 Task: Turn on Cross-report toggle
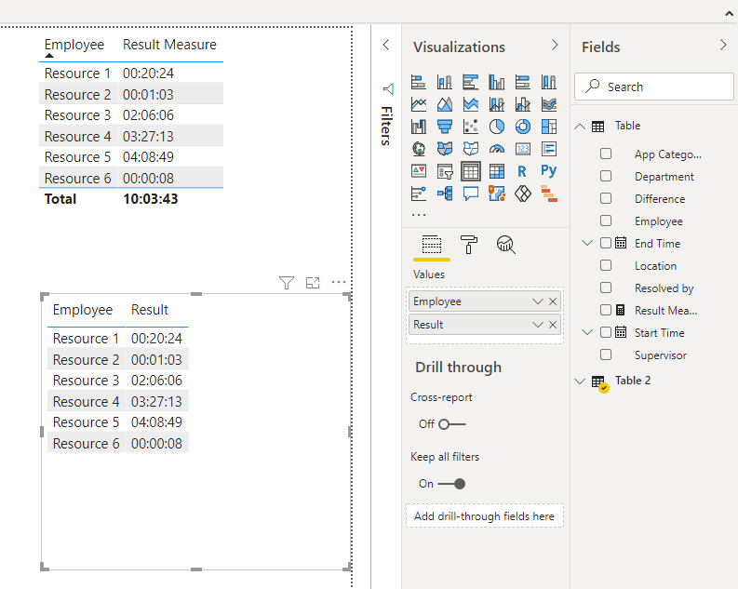(x=452, y=424)
